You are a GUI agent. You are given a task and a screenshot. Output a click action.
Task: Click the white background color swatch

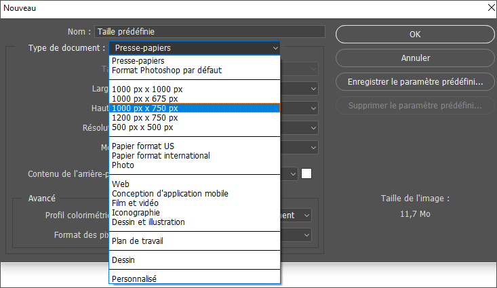pos(306,173)
